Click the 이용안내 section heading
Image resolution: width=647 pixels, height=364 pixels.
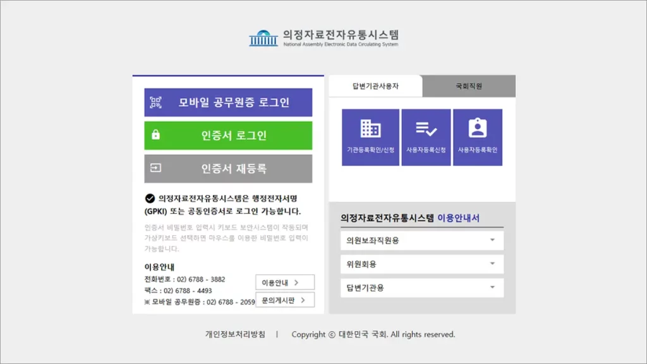[x=159, y=267]
